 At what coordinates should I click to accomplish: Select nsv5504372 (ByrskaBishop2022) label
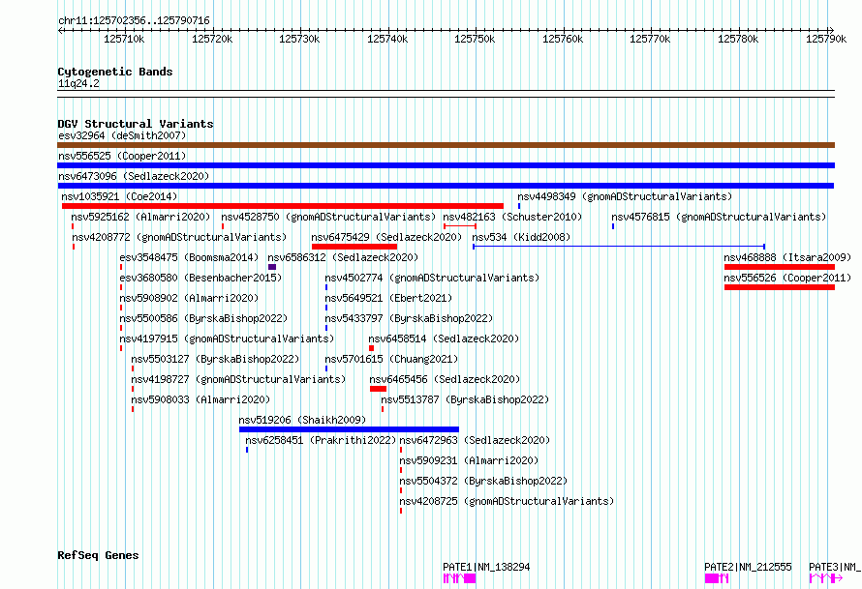(483, 481)
